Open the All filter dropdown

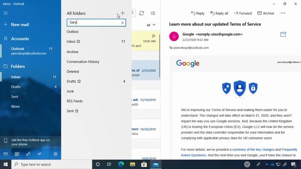151,25
